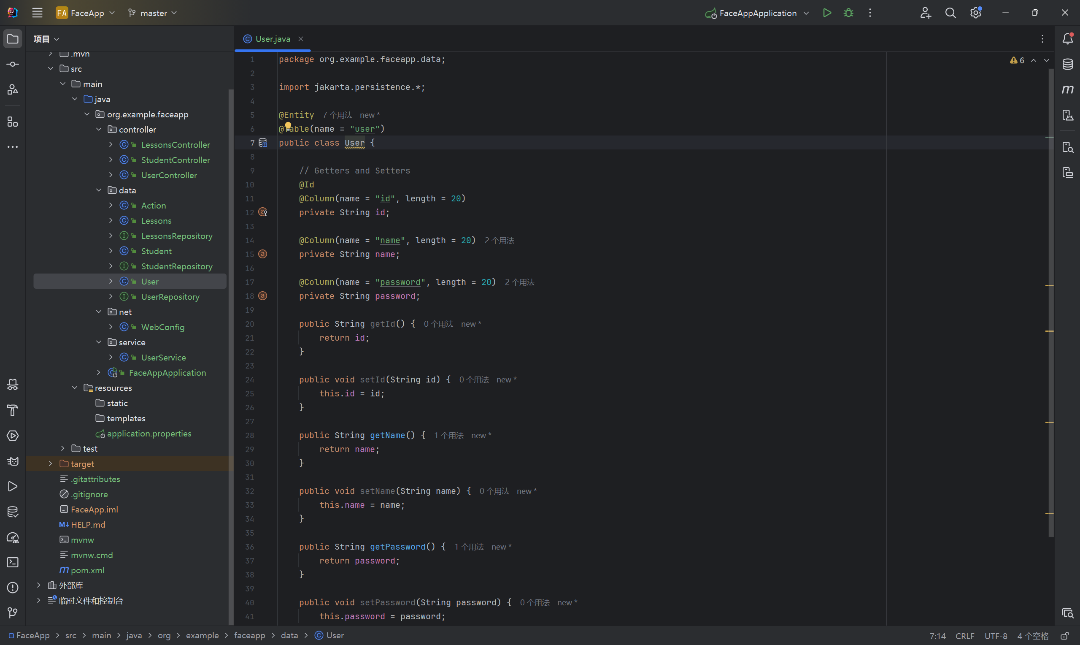
Task: Toggle the Project tool window folder button
Action: [x=13, y=39]
